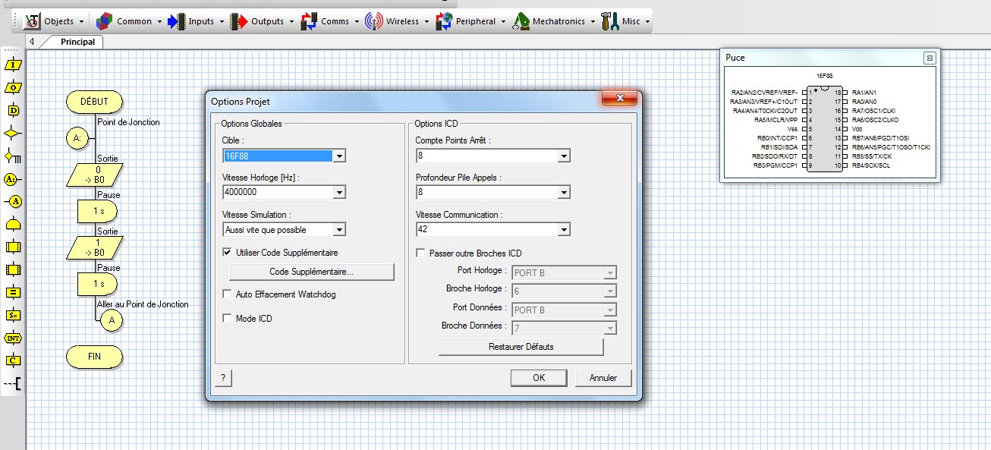Screen dimensions: 991x450
Task: Select the Loop icon
Action: tap(14, 225)
